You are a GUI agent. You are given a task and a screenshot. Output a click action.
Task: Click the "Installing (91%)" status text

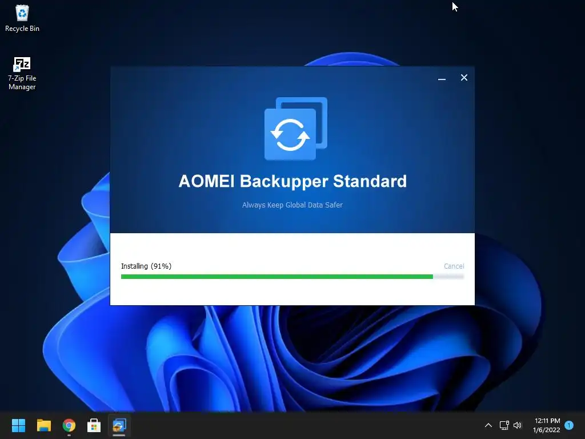[x=146, y=266]
